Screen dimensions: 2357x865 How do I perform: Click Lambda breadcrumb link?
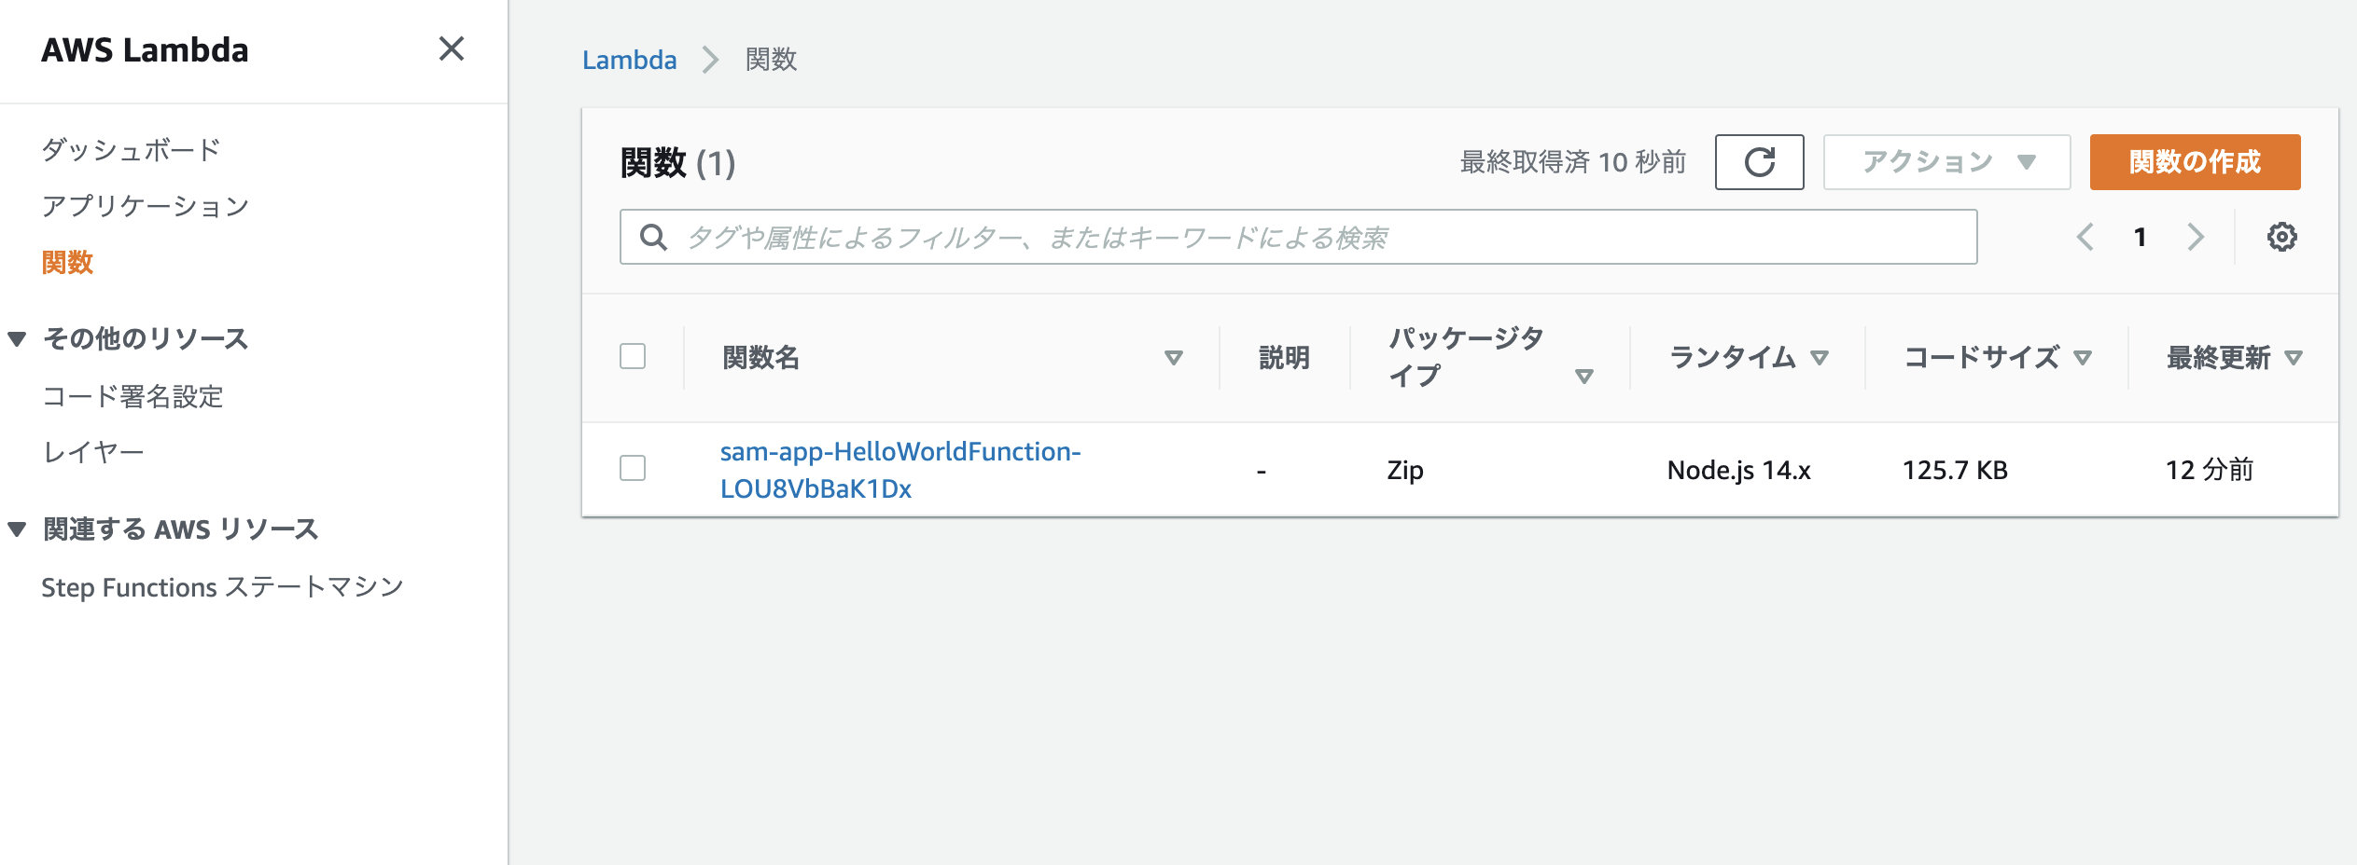click(x=630, y=60)
